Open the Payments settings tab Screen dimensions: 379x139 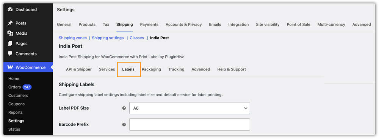coord(149,24)
